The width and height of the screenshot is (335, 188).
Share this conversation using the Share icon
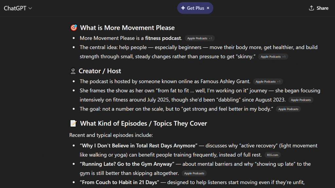pos(319,8)
